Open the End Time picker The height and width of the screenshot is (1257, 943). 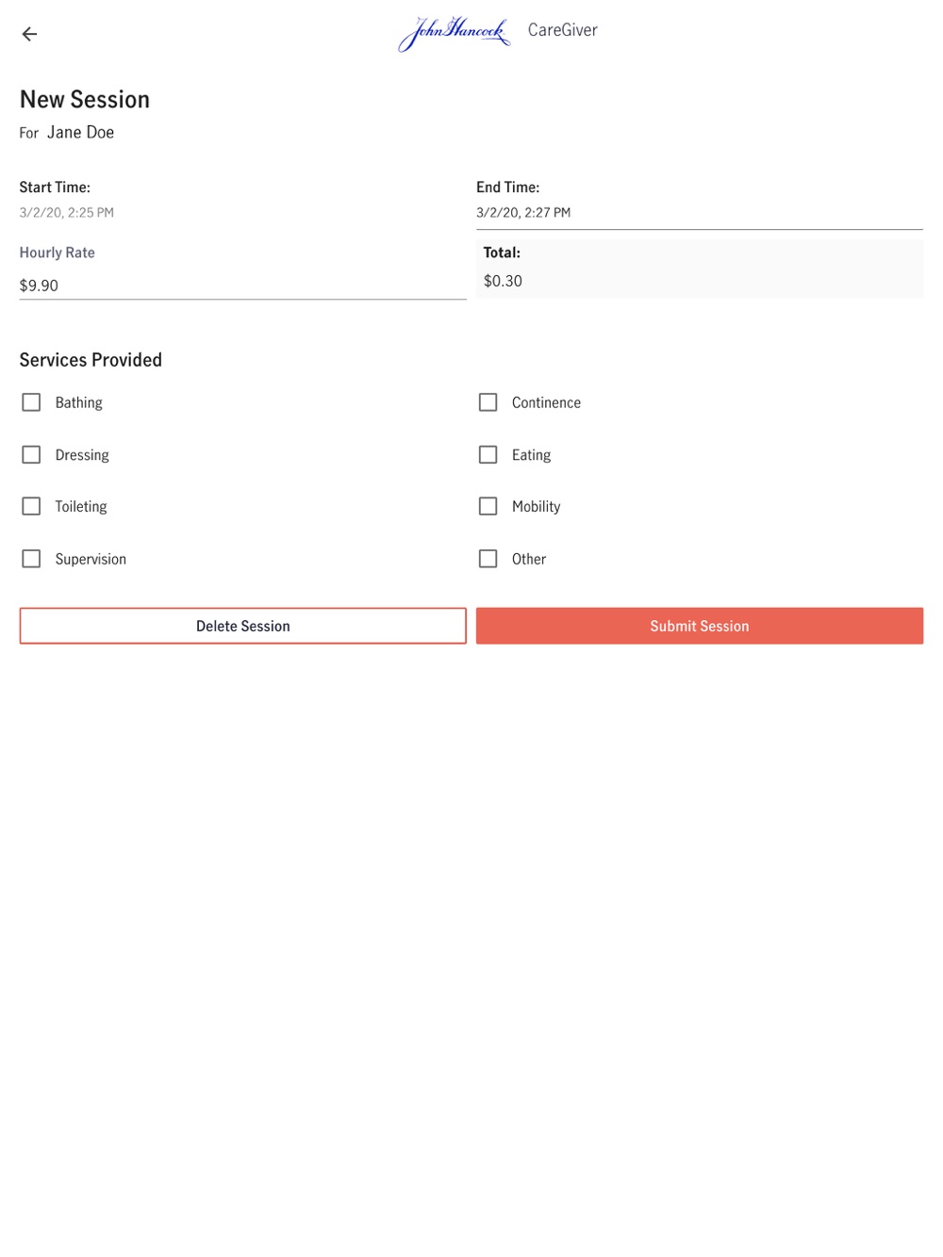[x=699, y=213]
